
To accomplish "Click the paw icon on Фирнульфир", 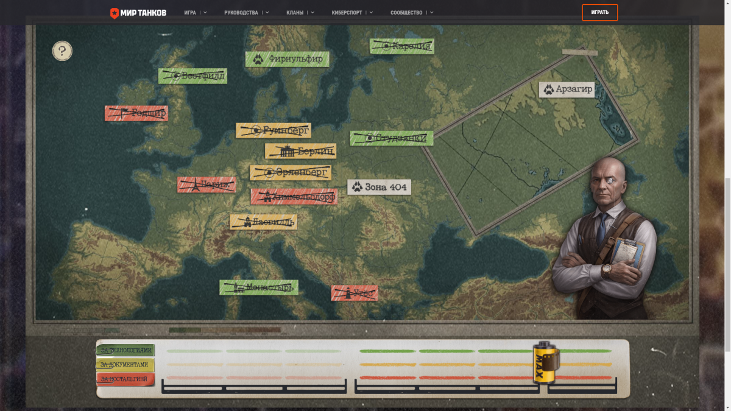I will tap(258, 59).
